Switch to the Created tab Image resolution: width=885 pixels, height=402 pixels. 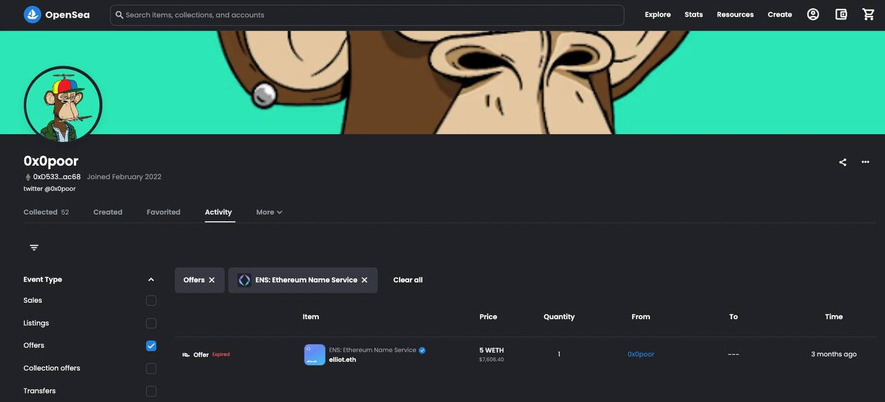[x=108, y=212]
